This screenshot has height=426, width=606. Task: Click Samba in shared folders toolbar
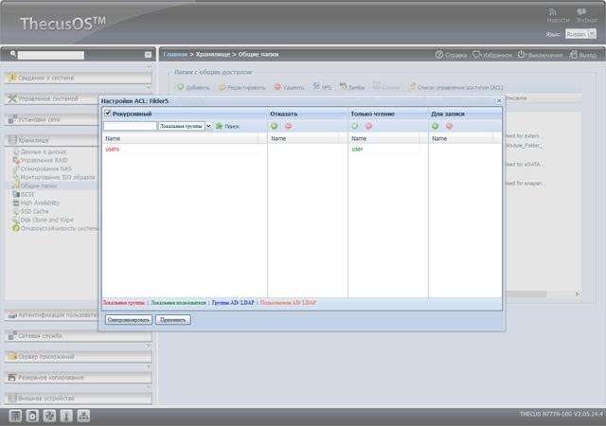point(352,87)
